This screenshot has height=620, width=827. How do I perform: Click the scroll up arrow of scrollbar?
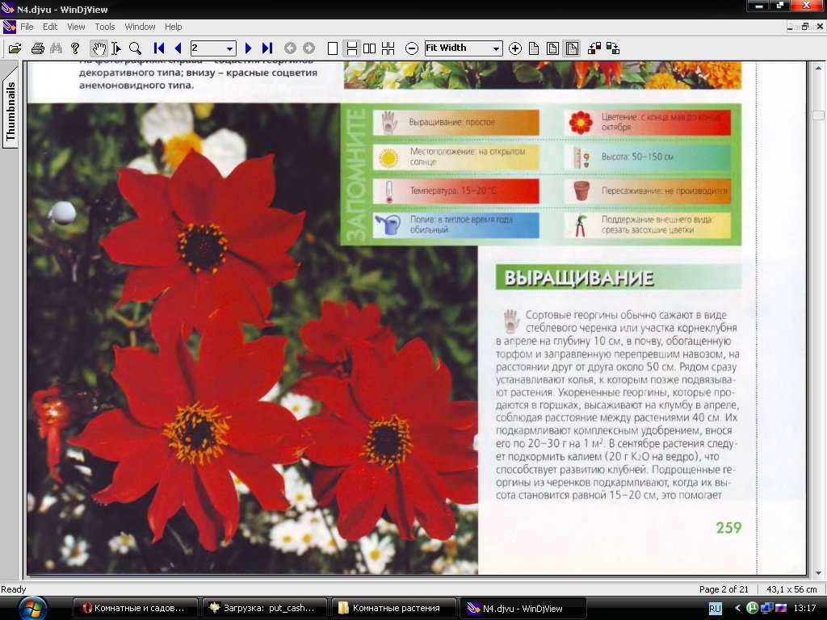coord(818,68)
